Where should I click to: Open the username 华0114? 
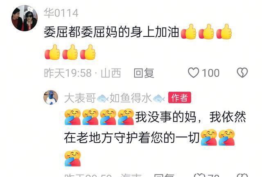61,13
